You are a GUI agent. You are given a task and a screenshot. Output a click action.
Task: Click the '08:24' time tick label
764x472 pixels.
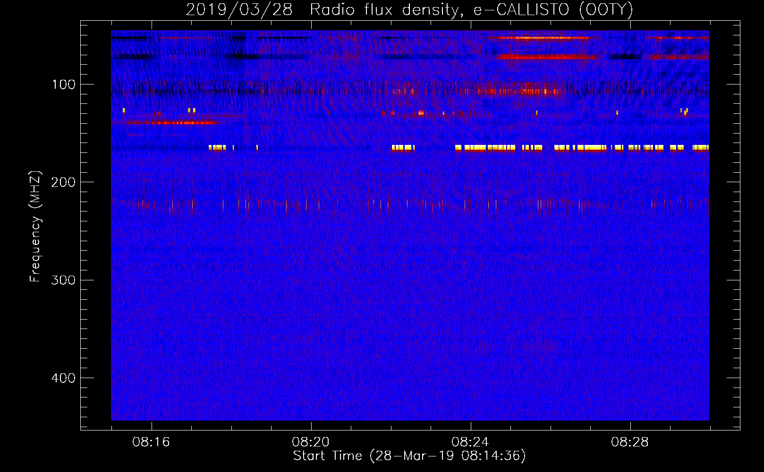pos(470,442)
